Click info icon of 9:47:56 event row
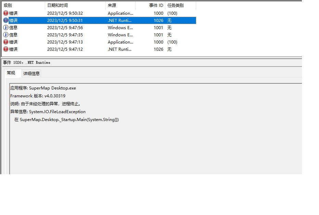319x215 pixels. [x=6, y=27]
